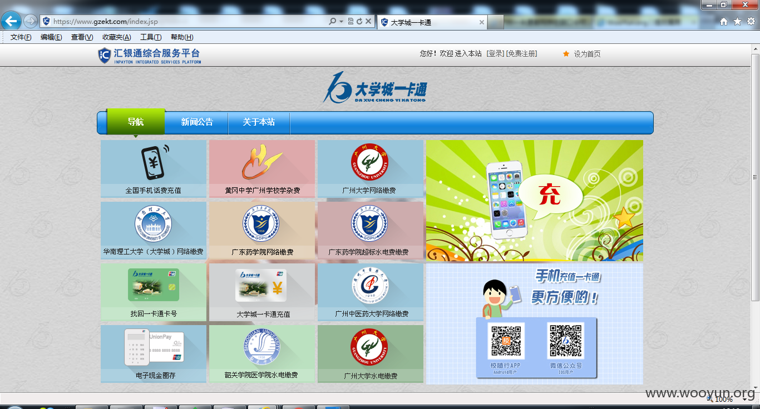This screenshot has height=409, width=760.
Task: Click the page vertical scrollbar
Action: click(x=755, y=178)
